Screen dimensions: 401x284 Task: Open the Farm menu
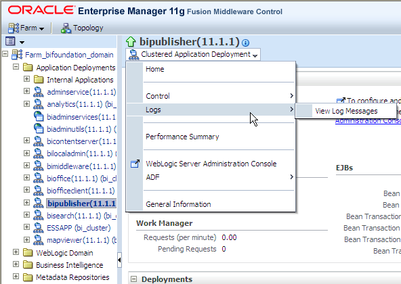26,28
